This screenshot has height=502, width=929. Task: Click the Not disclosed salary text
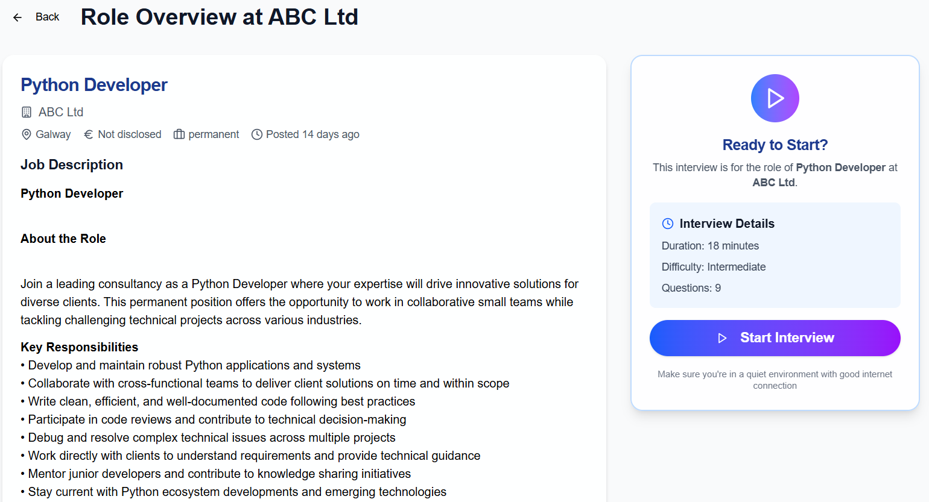pyautogui.click(x=129, y=134)
